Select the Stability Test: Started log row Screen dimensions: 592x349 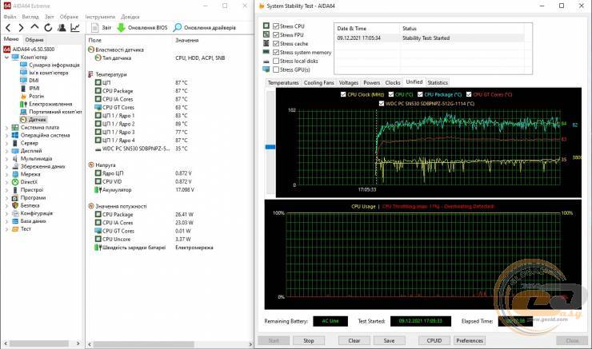click(x=430, y=38)
